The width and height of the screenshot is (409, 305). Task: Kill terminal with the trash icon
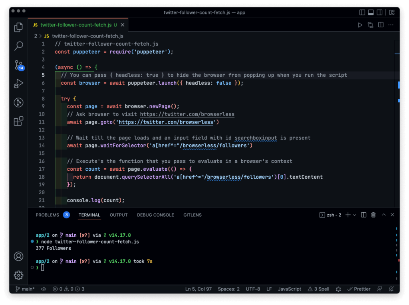click(x=373, y=215)
